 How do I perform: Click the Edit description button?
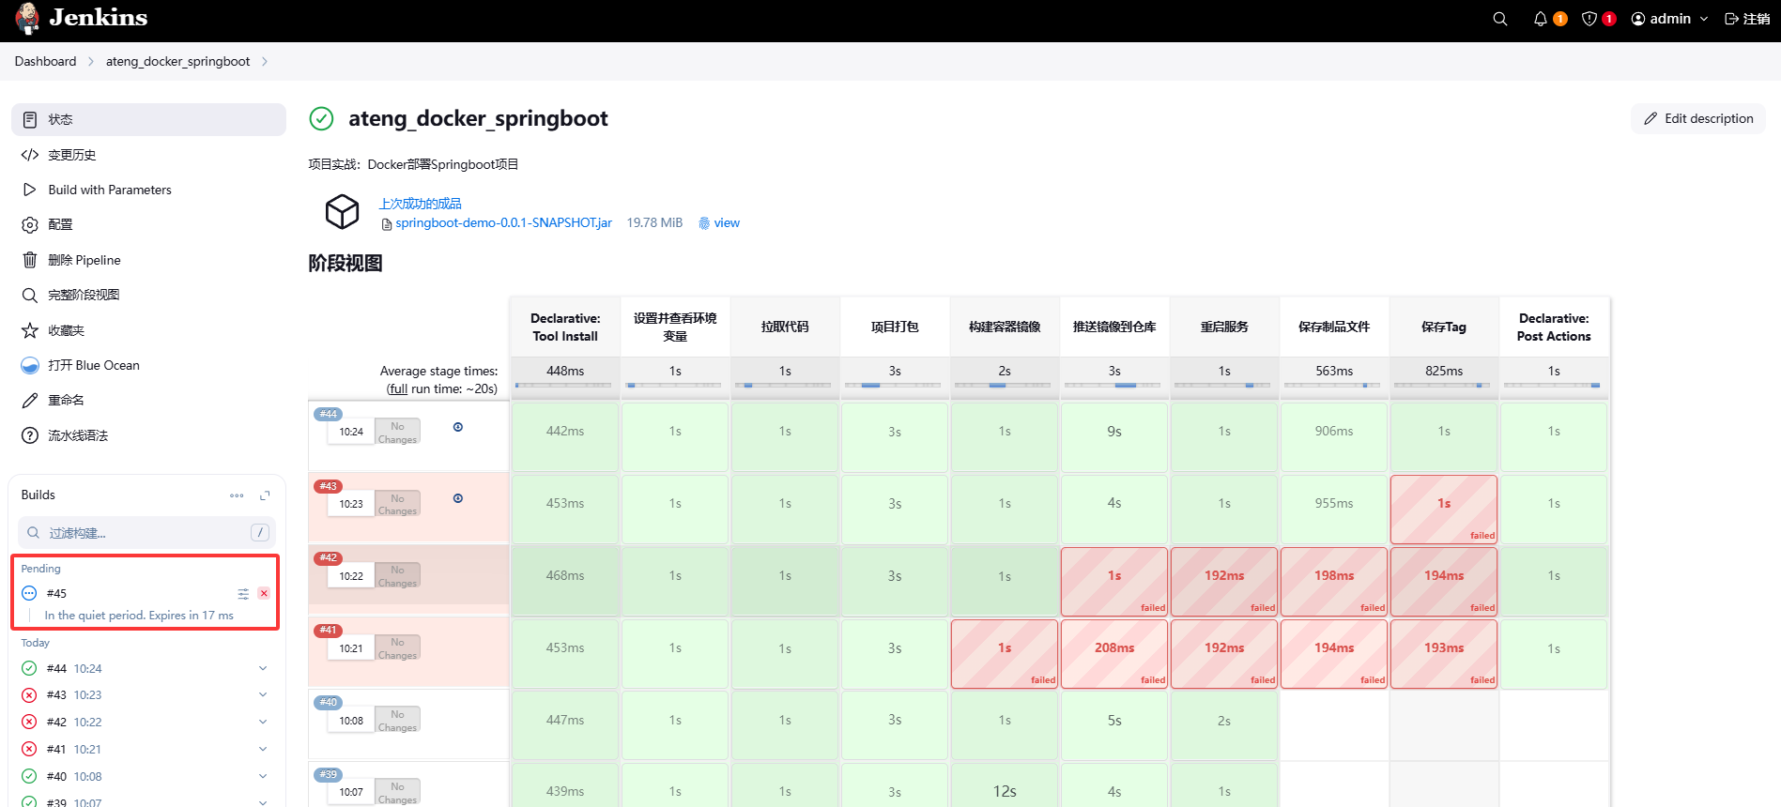coord(1698,118)
